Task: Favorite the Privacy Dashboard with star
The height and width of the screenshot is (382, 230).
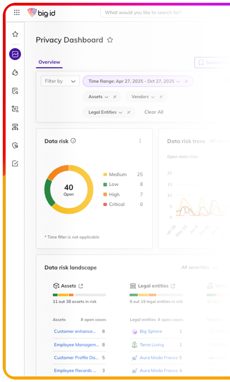Action: [x=110, y=40]
